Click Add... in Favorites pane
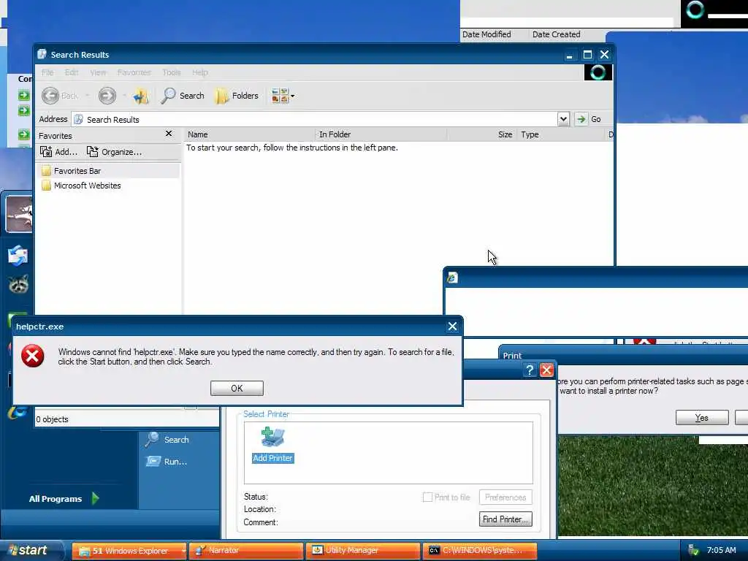Screen dimensions: 748x561 [59, 152]
